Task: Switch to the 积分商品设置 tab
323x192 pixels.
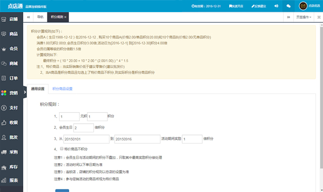Action: coord(63,89)
